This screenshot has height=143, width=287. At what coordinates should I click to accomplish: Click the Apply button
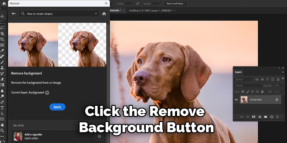click(57, 107)
